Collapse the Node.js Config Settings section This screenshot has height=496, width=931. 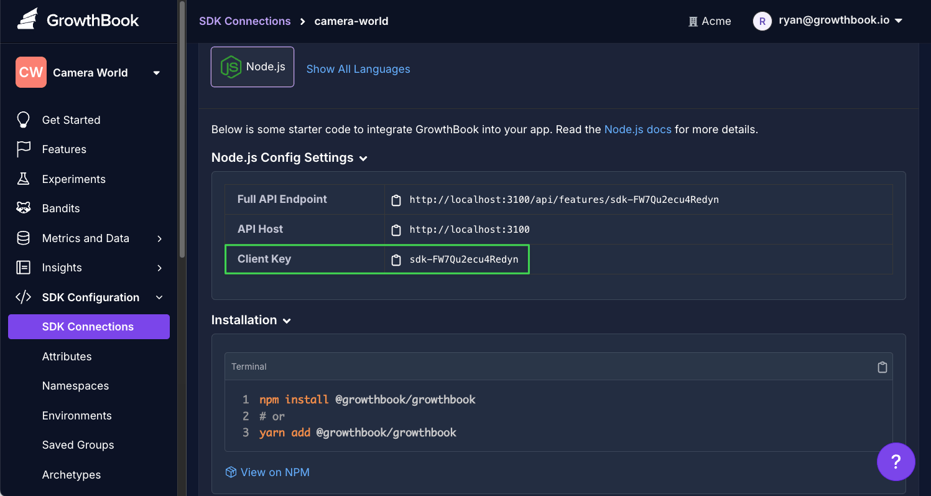pos(363,159)
